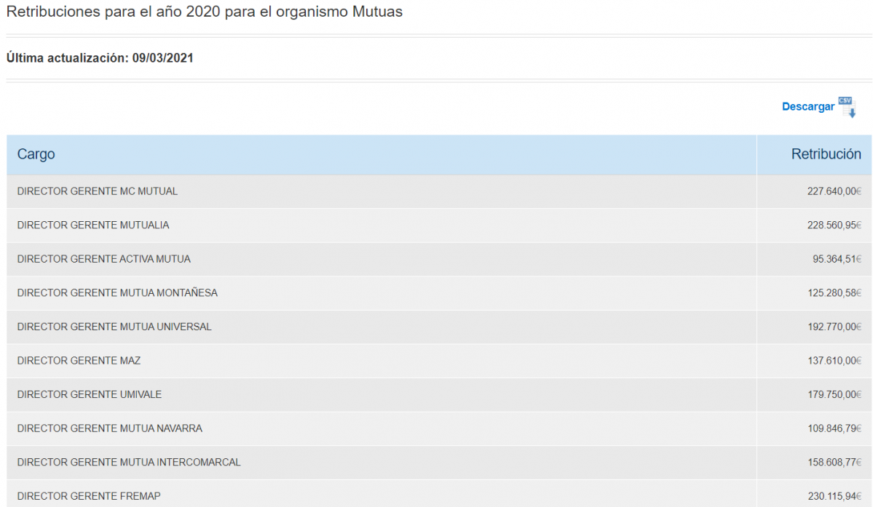
Task: Open the Descargar link
Action: [808, 107]
